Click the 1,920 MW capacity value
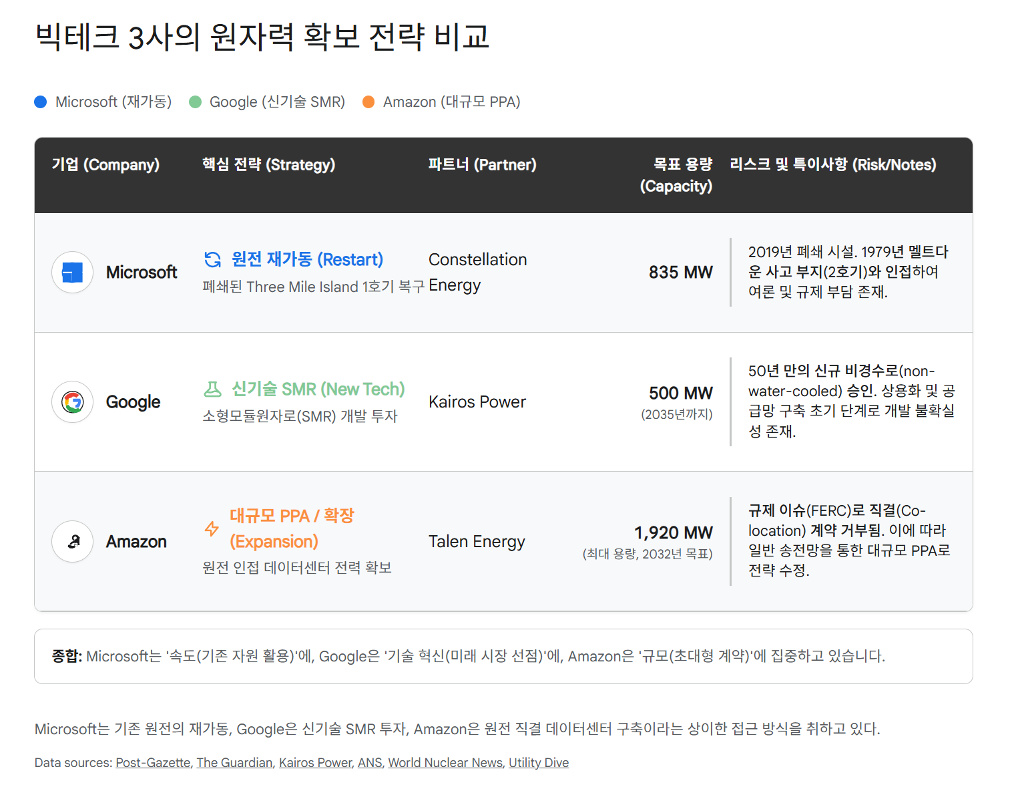The height and width of the screenshot is (789, 1018). pyautogui.click(x=673, y=532)
